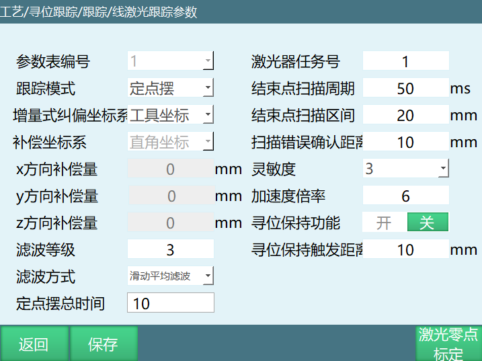Viewport: 482px width, 361px height.
Task: Click the 激光器任务号 input field
Action: (405, 62)
